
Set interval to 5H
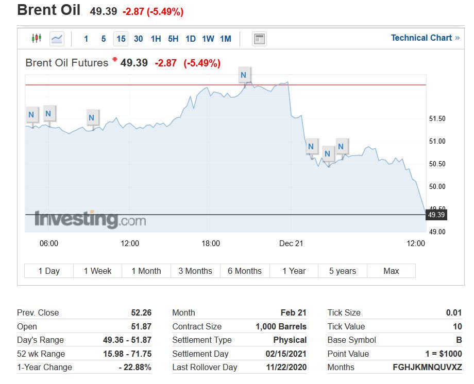coord(173,39)
